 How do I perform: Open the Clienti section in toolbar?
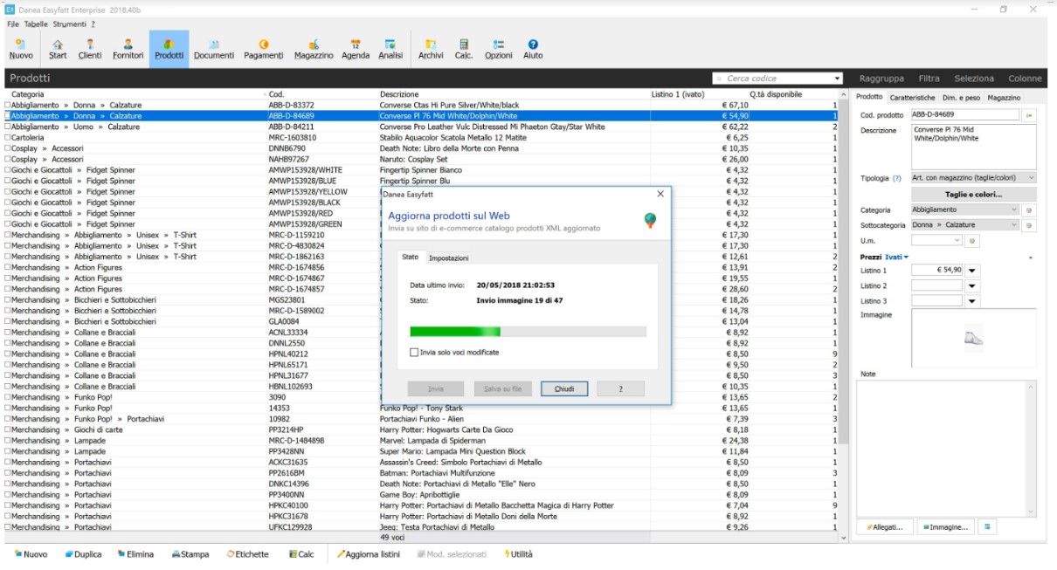(x=90, y=49)
